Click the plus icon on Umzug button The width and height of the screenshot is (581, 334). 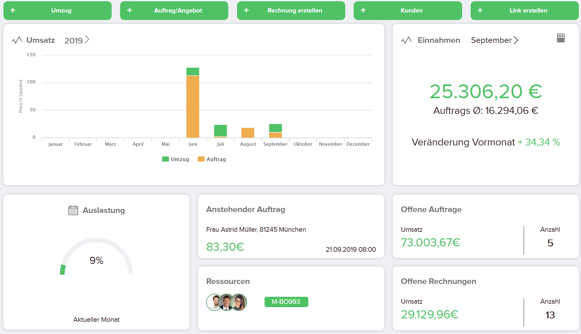click(13, 10)
